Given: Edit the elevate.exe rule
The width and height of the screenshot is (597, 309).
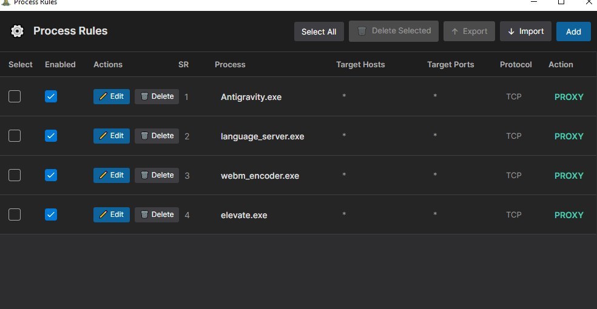Looking at the screenshot, I should tap(112, 214).
